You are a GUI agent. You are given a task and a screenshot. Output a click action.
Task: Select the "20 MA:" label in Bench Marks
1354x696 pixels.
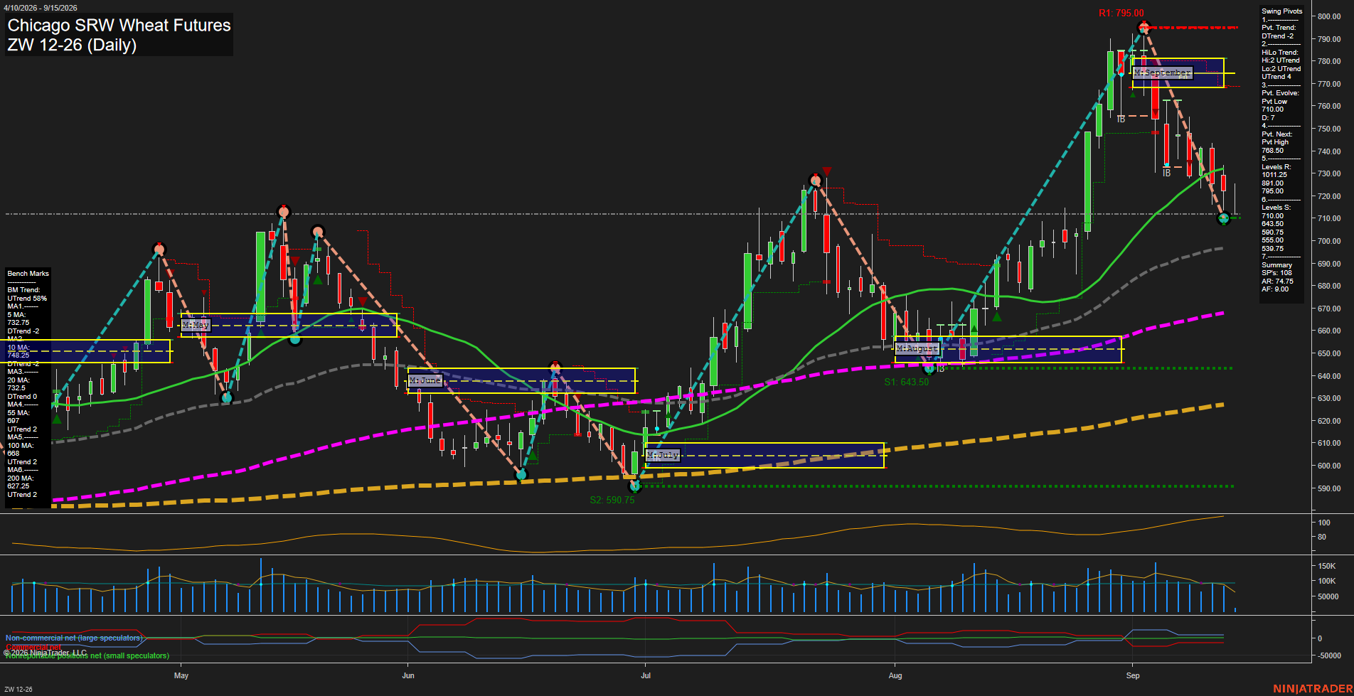coord(18,380)
